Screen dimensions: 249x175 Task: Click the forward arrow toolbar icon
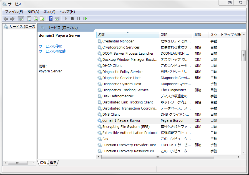pyautogui.click(x=12, y=19)
